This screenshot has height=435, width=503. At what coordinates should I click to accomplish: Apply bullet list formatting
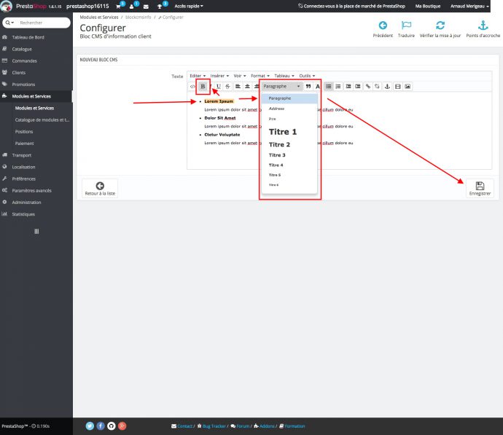coord(329,86)
